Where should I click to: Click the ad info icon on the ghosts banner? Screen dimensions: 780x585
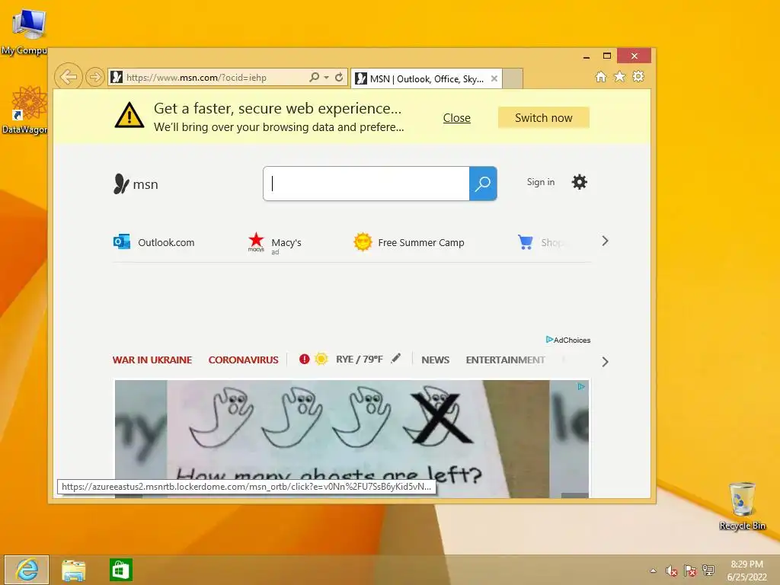(581, 386)
